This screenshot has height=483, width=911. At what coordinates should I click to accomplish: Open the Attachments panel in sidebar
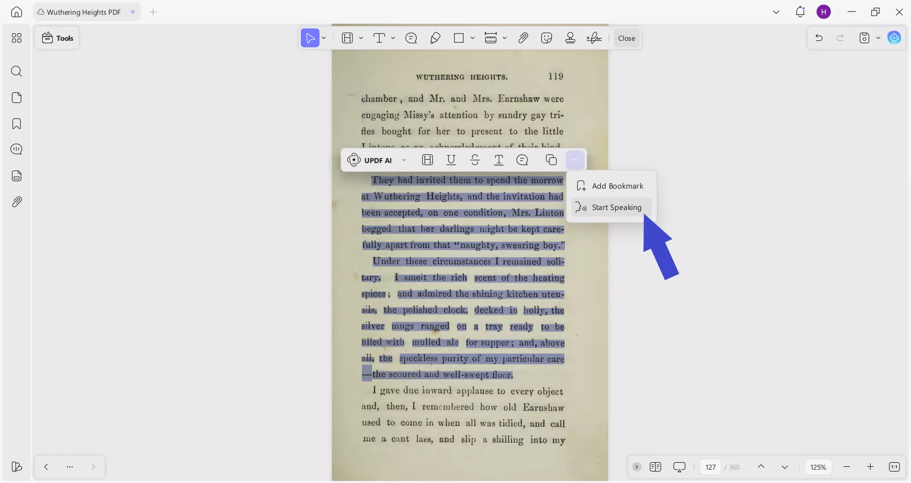tap(17, 202)
